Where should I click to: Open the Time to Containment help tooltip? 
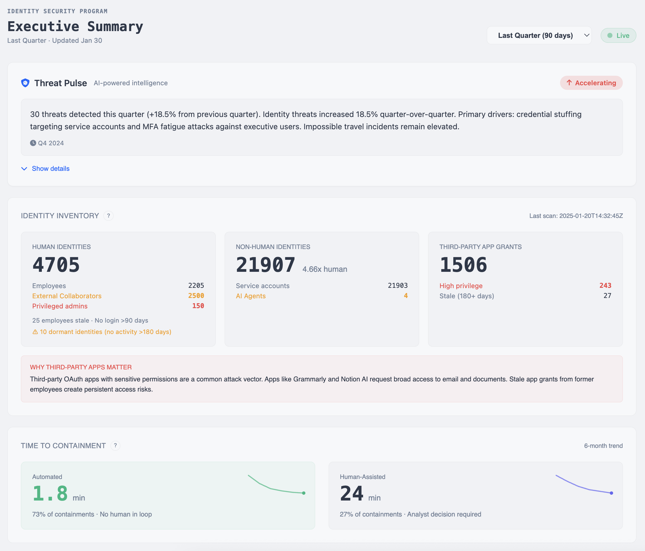tap(115, 446)
